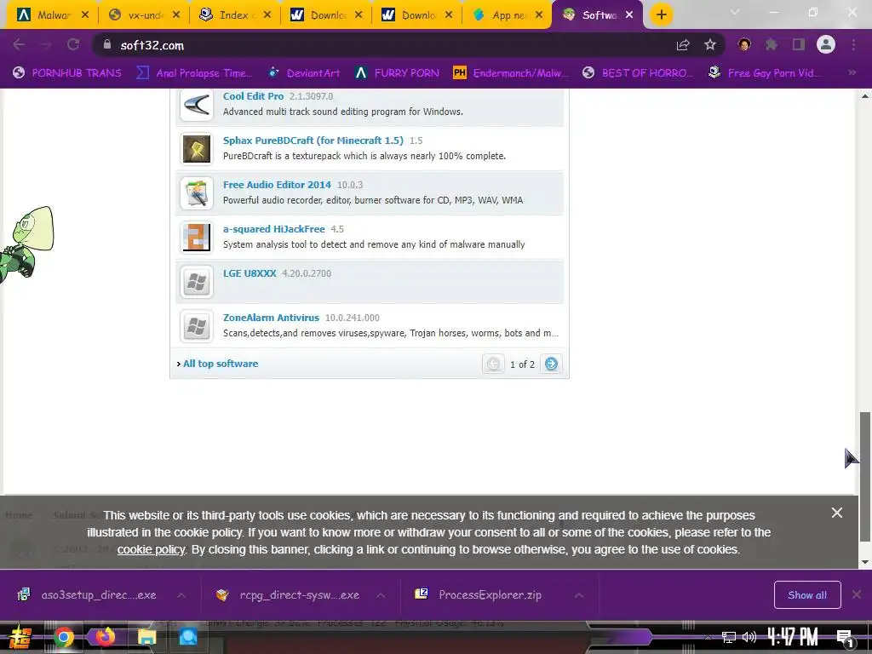Show more bookmarks with the chevron
The width and height of the screenshot is (872, 654).
click(852, 72)
